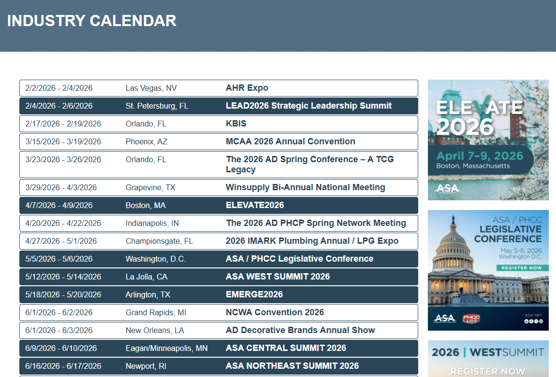Click the Las Vegas, NV location
Screen dimensions: 556x377
pos(151,88)
